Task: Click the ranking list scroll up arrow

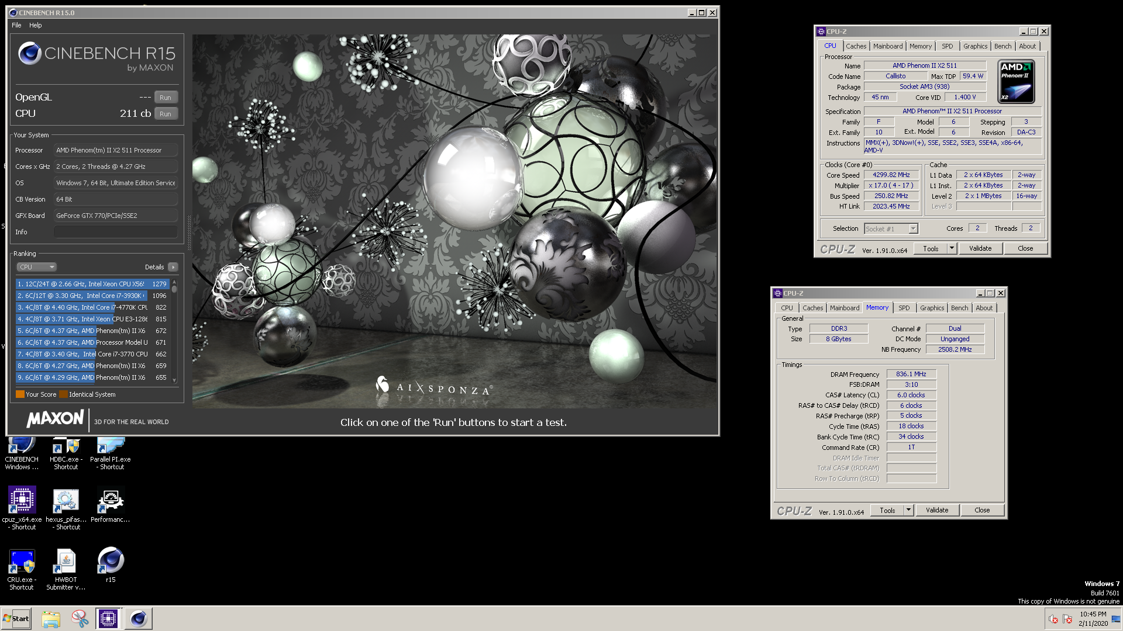Action: click(x=174, y=282)
